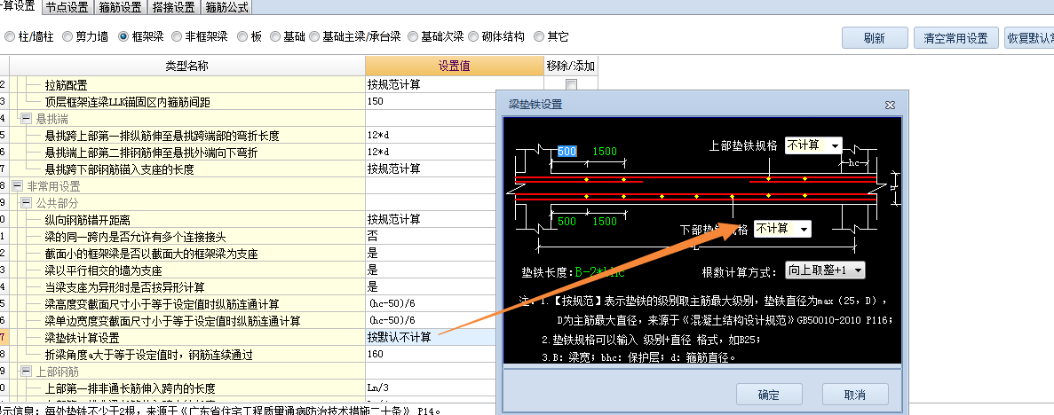Click the highlighted 500 dimension field
Viewport: 1054px width, 415px height.
tap(567, 152)
